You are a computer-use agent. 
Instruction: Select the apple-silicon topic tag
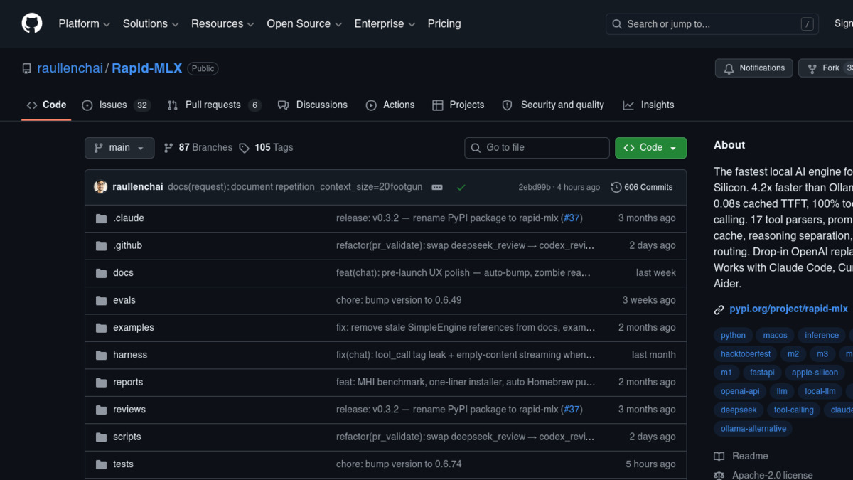815,373
